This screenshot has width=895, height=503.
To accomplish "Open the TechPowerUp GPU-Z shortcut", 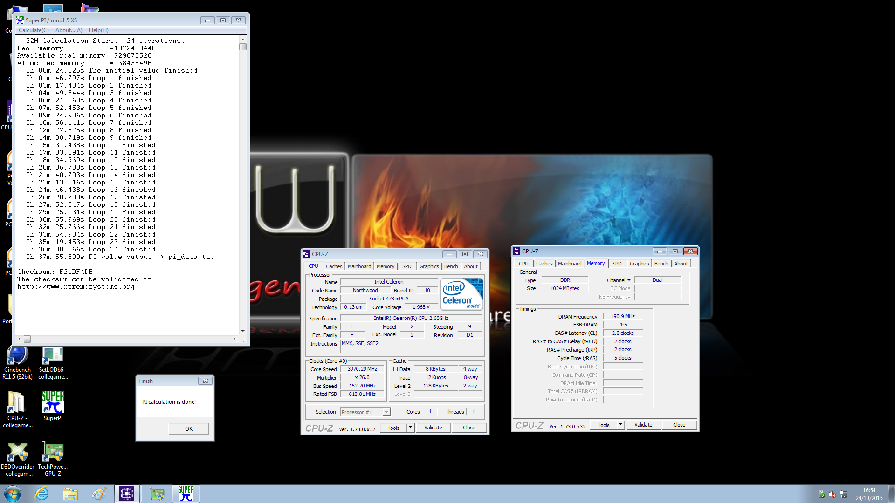I will [x=53, y=459].
